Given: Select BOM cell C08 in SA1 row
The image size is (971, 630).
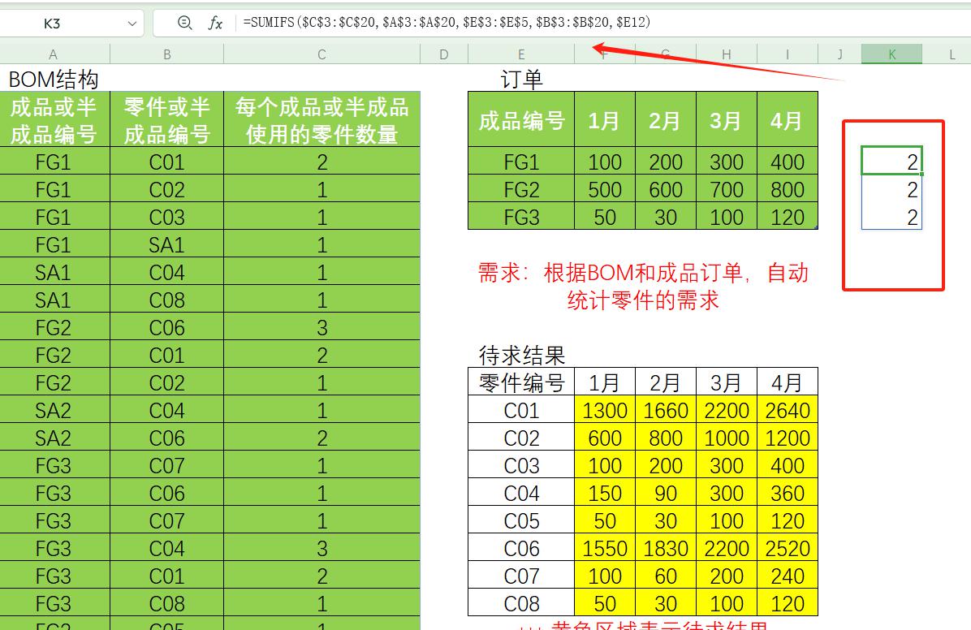Looking at the screenshot, I should (x=166, y=300).
